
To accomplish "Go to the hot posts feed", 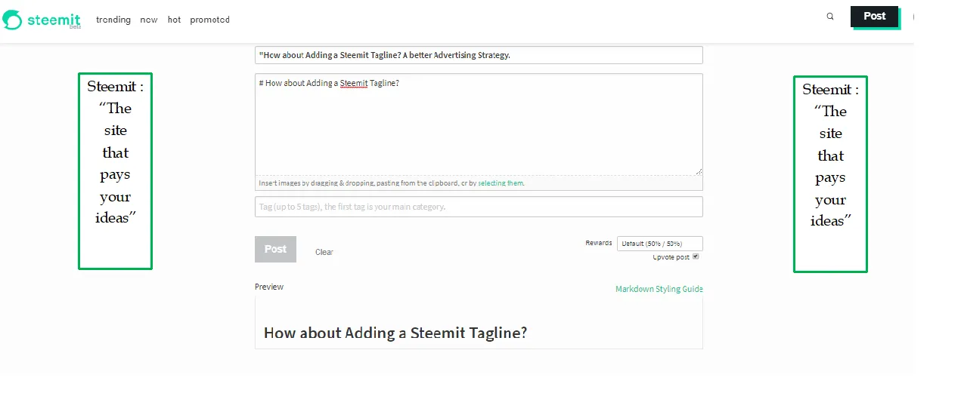I will coord(174,20).
